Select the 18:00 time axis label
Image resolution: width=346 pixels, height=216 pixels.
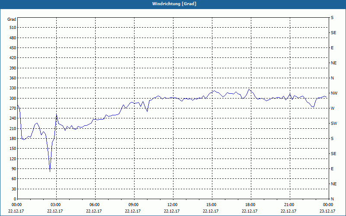(251, 205)
